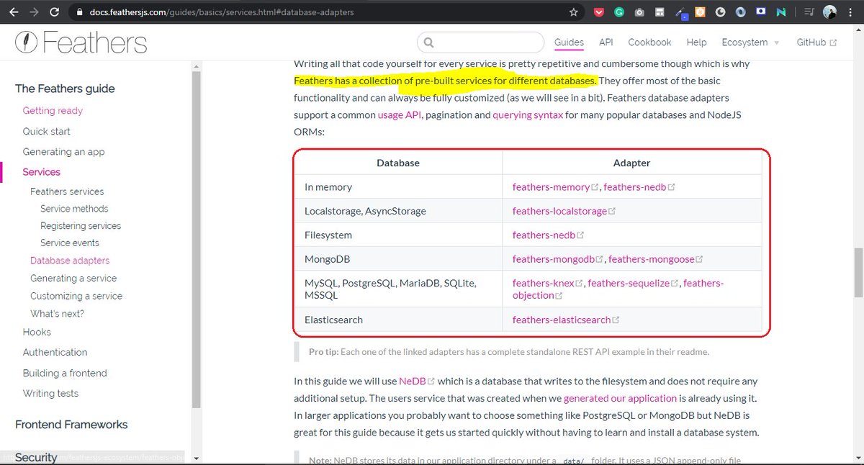The width and height of the screenshot is (864, 465).
Task: Click the blue ring extension icon
Action: tap(740, 12)
